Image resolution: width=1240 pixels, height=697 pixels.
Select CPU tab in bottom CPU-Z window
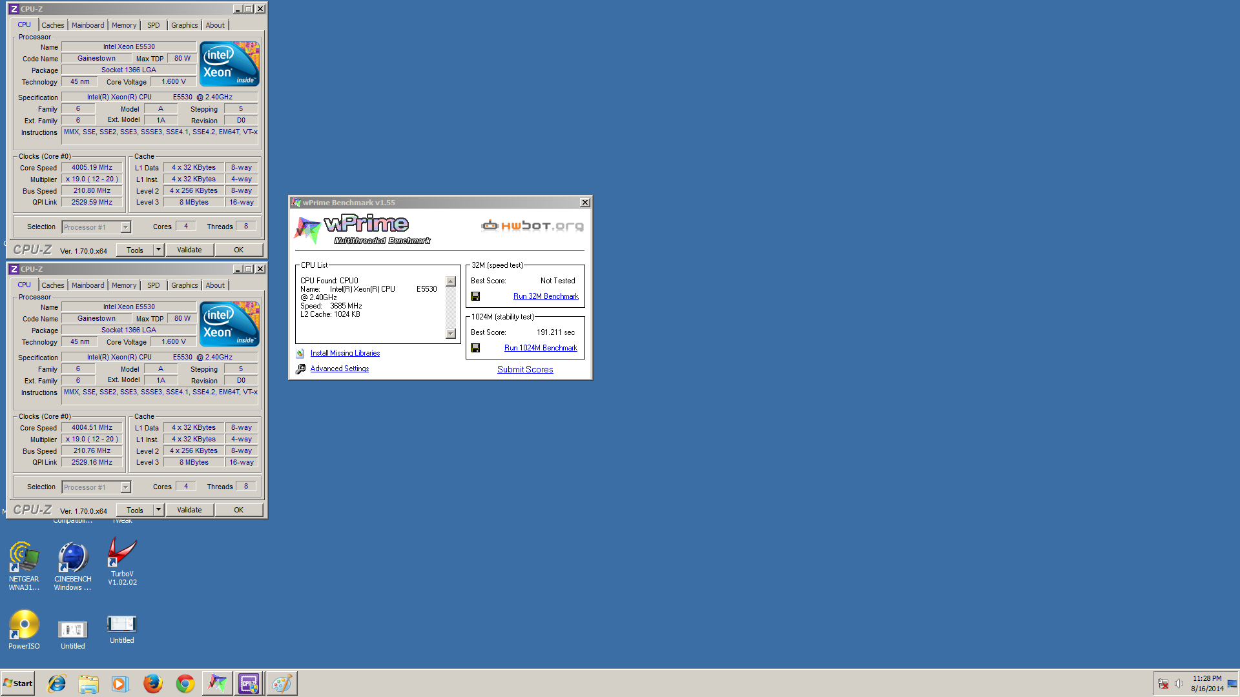pyautogui.click(x=25, y=285)
